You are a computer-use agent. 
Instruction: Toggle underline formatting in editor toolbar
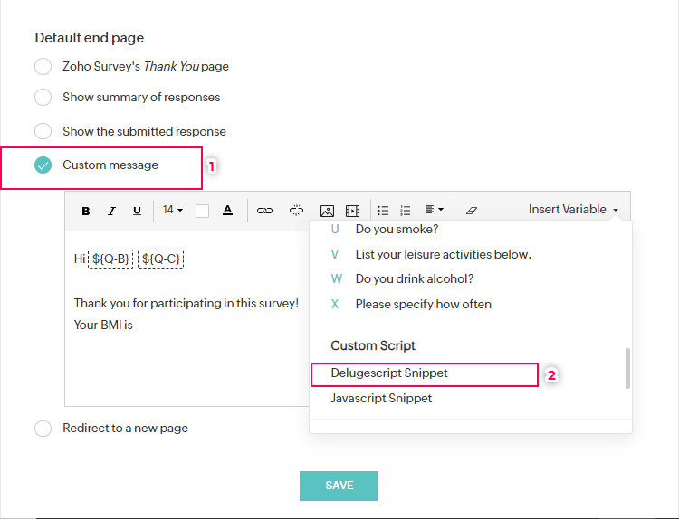[137, 211]
